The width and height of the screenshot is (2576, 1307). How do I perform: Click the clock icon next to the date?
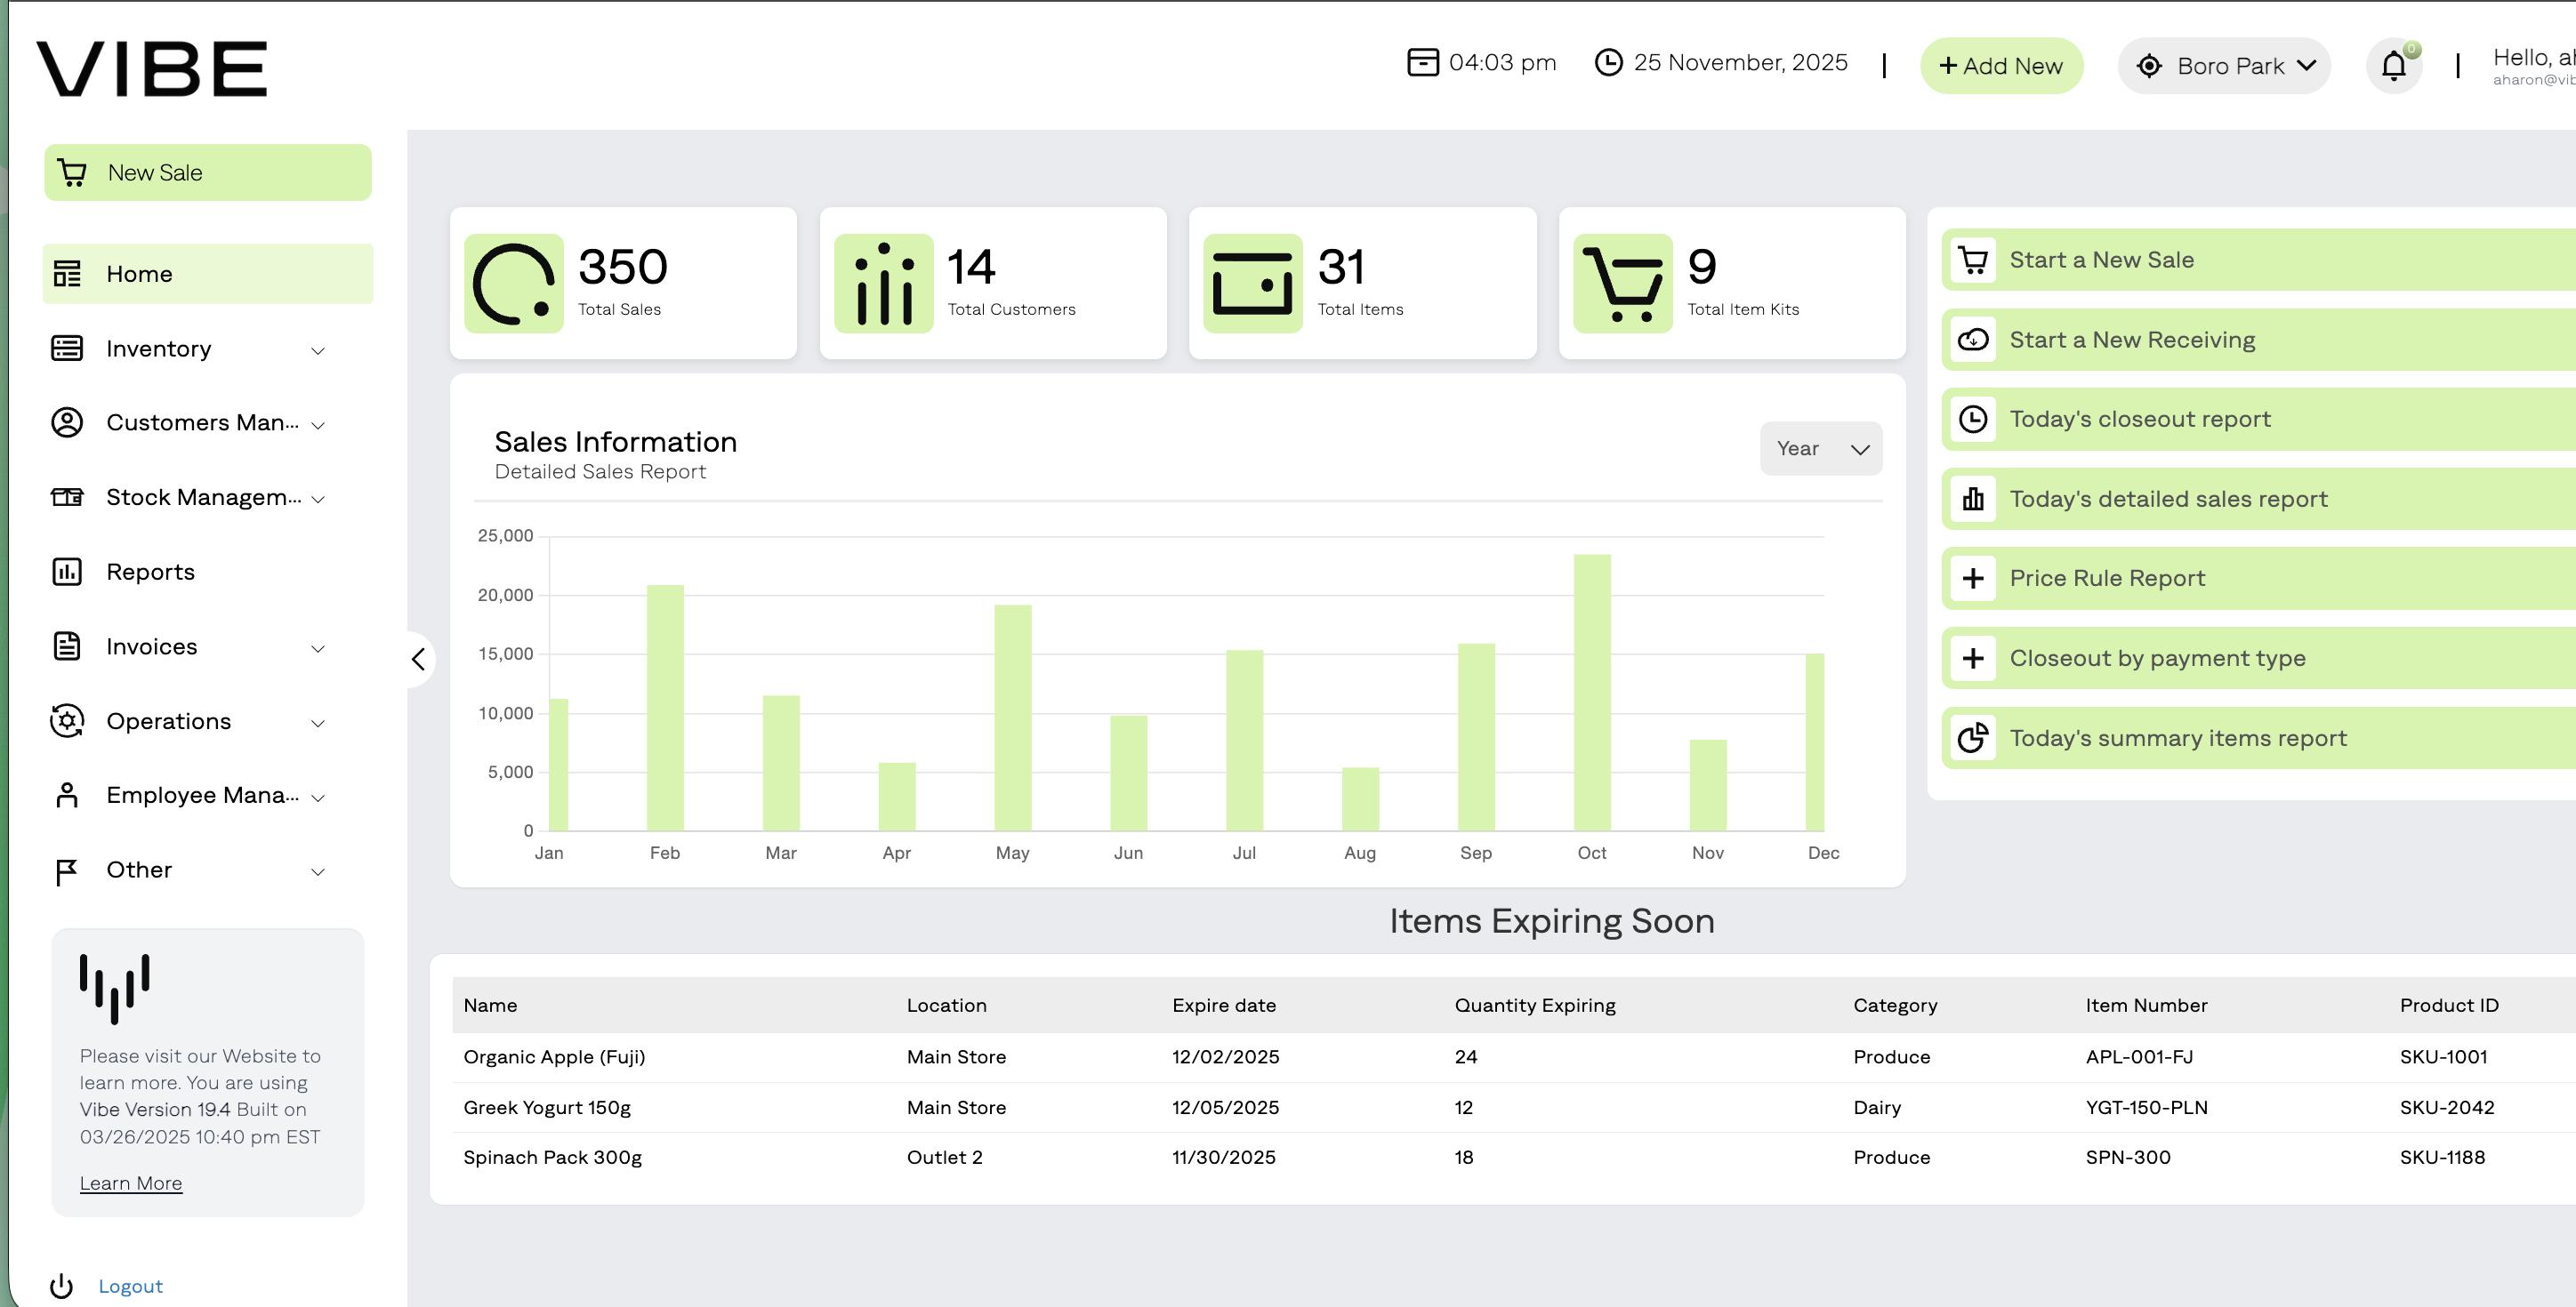tap(1609, 62)
